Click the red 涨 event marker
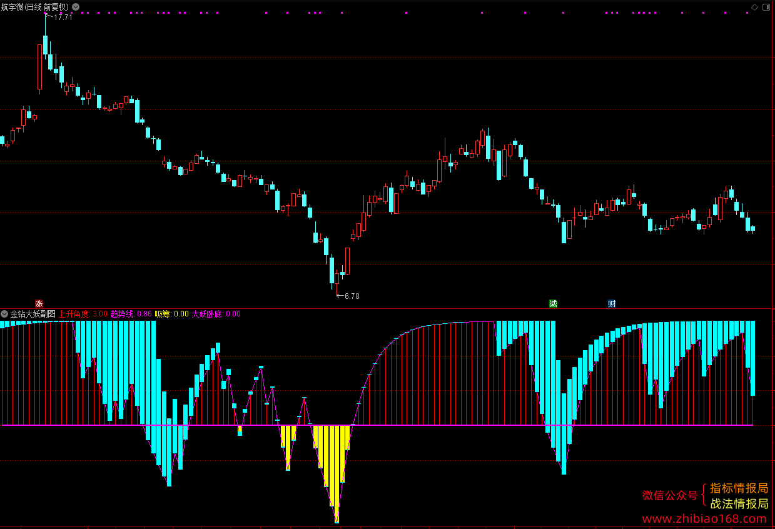 39,304
